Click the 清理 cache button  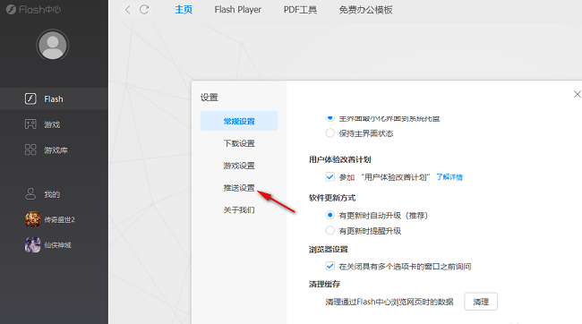481,302
